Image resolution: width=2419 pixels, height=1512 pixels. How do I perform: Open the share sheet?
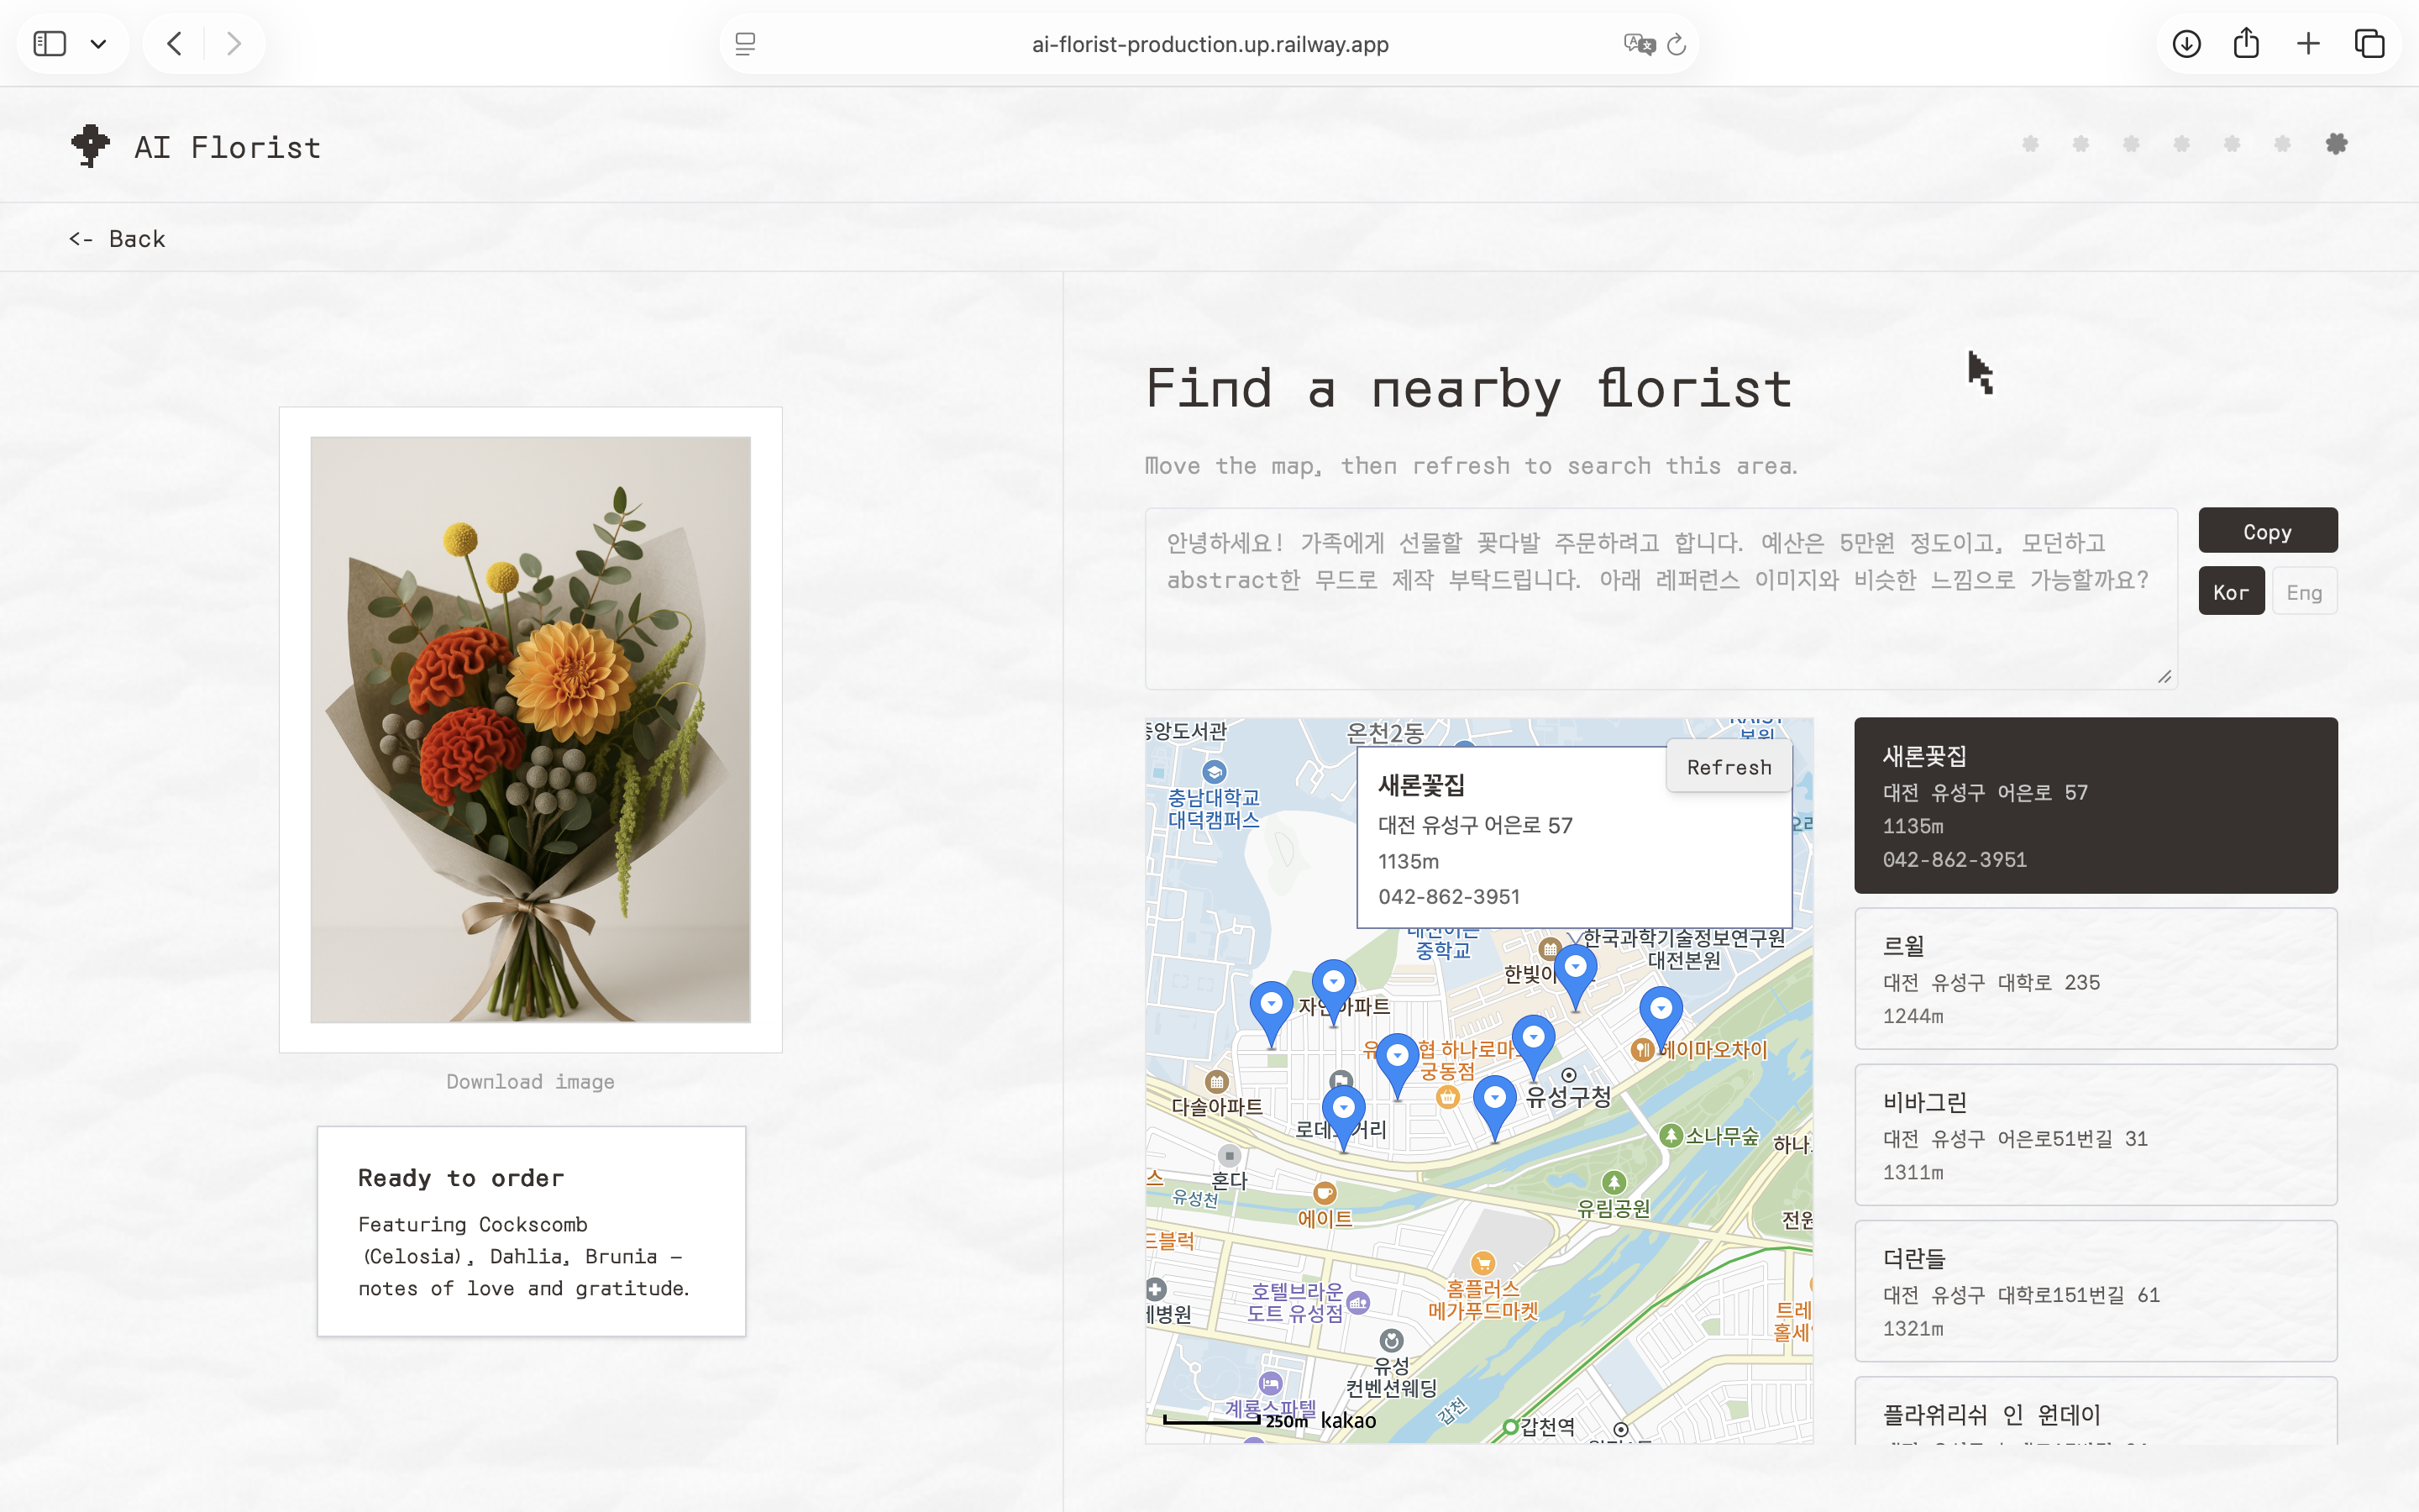[2246, 43]
